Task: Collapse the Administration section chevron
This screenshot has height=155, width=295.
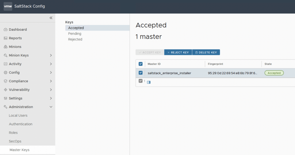Action: [x=51, y=107]
